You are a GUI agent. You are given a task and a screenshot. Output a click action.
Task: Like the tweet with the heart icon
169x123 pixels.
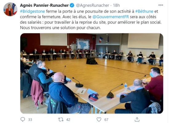click(x=99, y=119)
